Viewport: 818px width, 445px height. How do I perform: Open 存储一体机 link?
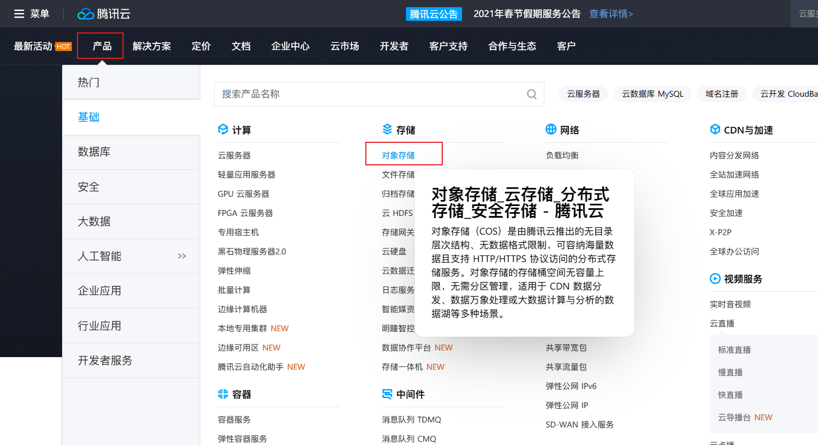(x=402, y=367)
